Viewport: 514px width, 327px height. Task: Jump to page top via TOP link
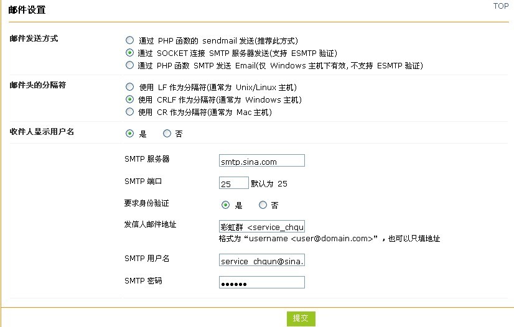click(x=501, y=6)
